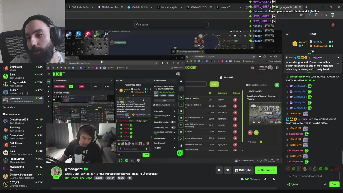Delete Ventryx98's song request in Kicklet
Viewport: 343px width, 193px height.
[235, 119]
